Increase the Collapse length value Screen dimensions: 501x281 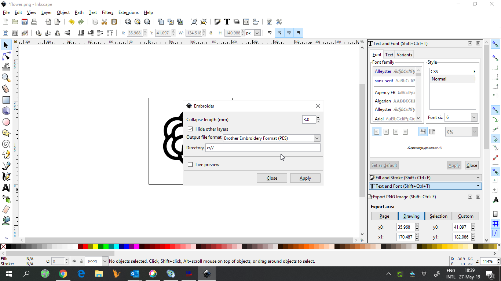[318, 118]
